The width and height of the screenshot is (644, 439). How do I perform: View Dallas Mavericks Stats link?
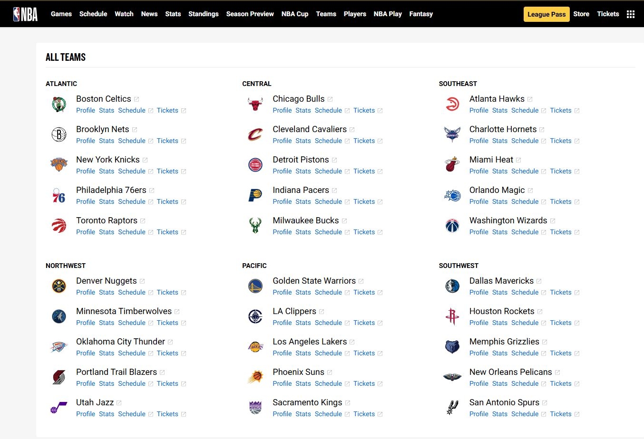499,293
